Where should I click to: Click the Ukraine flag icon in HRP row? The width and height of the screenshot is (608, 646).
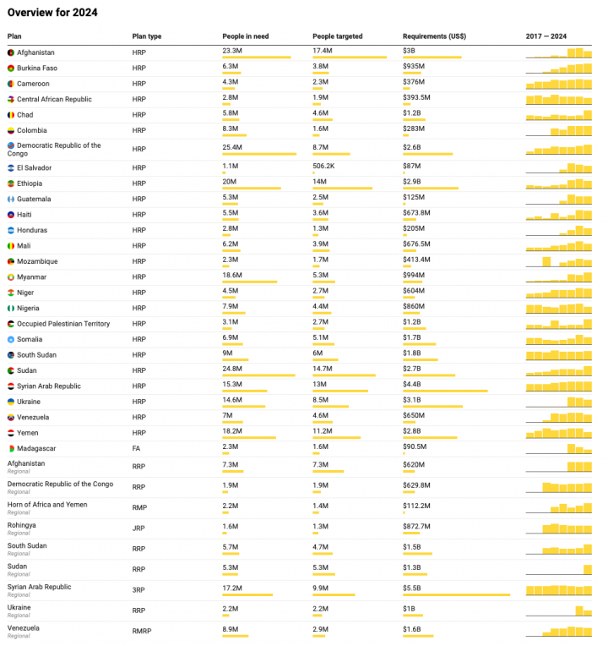click(x=11, y=402)
